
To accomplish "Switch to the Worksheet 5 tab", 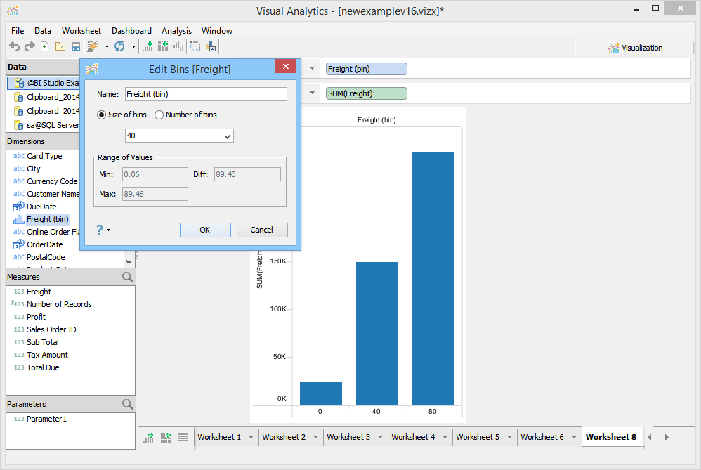I will tap(478, 437).
